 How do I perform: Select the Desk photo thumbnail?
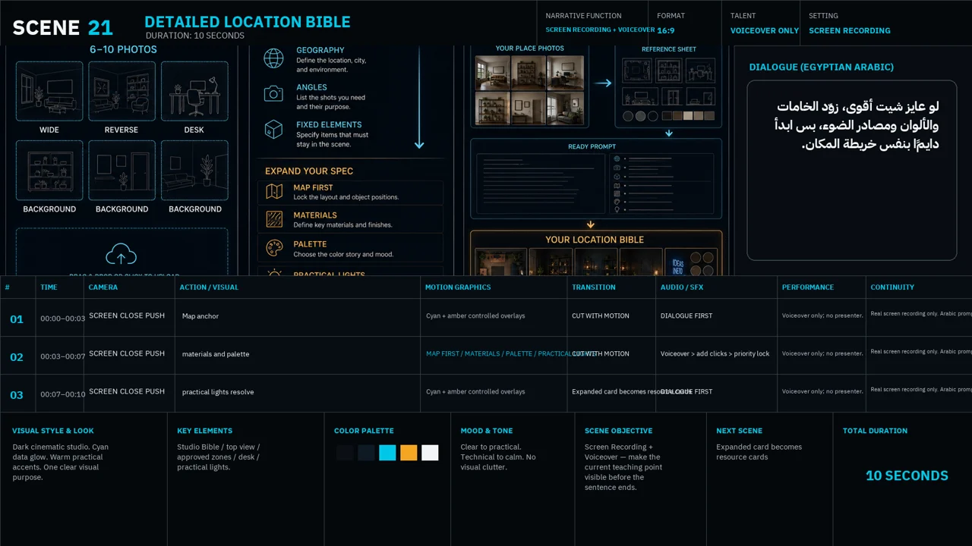point(194,91)
